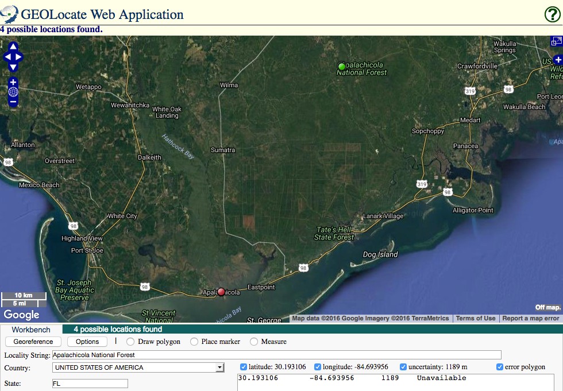The height and width of the screenshot is (391, 563).
Task: Click the Mexico Beach label
Action: coord(39,185)
